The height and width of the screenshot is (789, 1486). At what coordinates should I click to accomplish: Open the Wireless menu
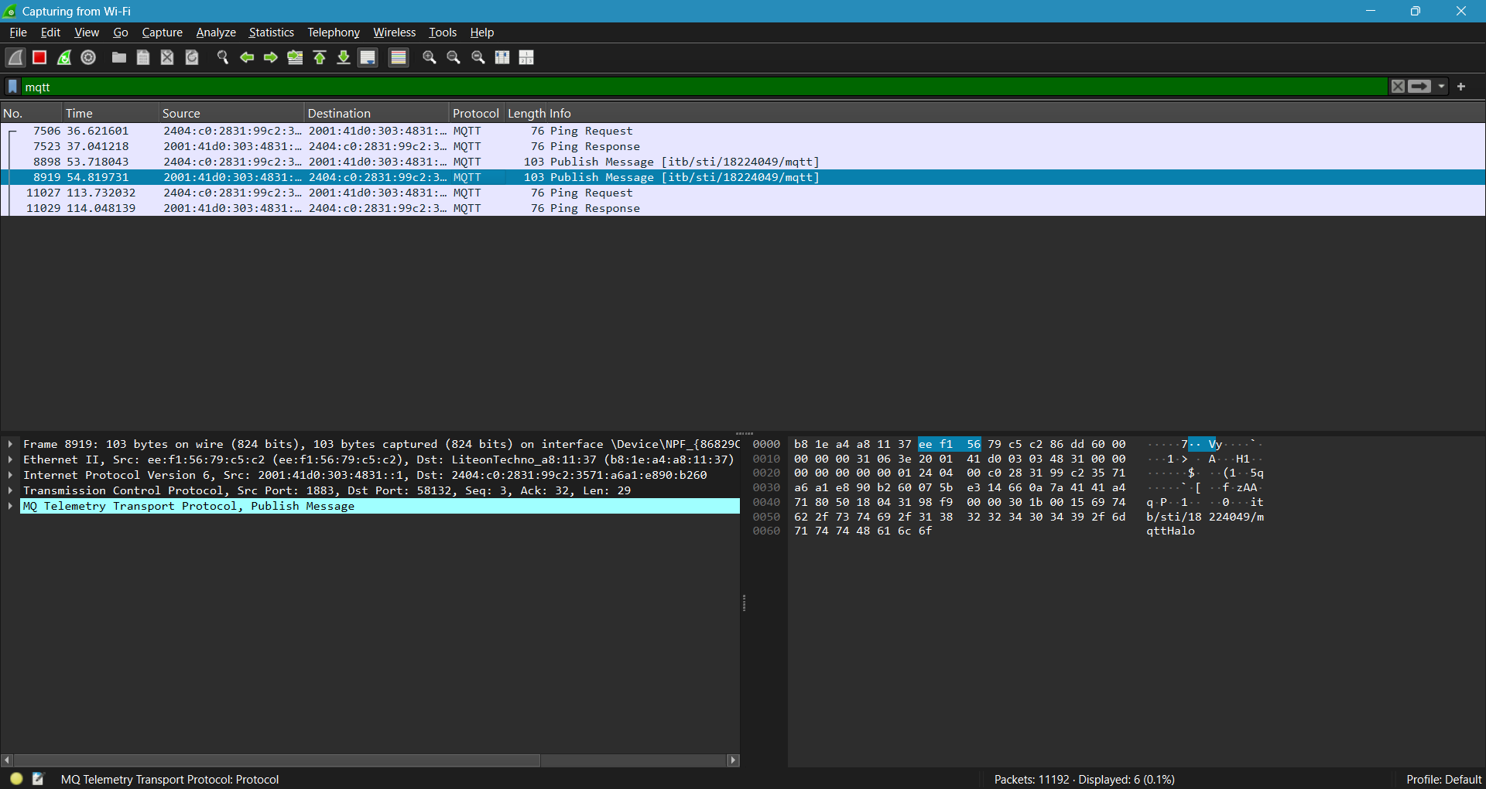[395, 32]
